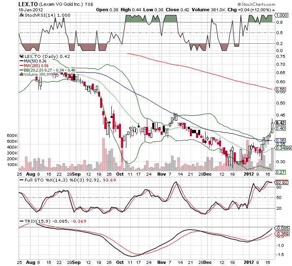292x266 pixels.
Task: Click the 0.40 upper Bollinger band tag
Action: [280, 129]
